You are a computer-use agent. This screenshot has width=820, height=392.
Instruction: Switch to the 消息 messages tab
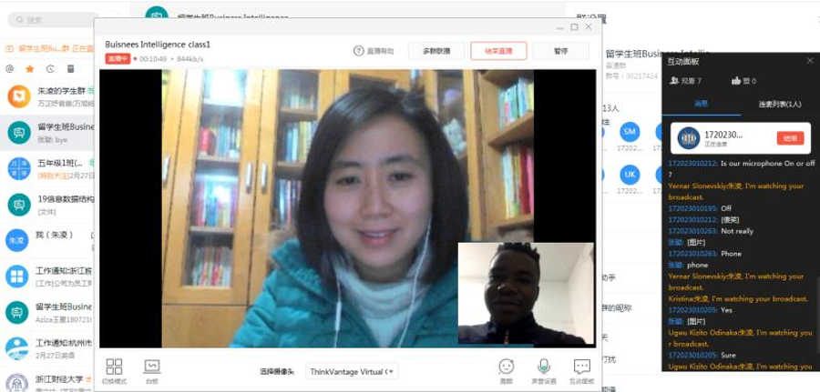point(701,105)
